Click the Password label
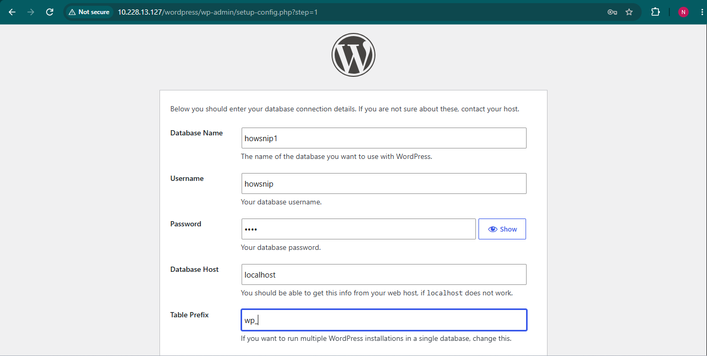This screenshot has width=707, height=356. 186,224
